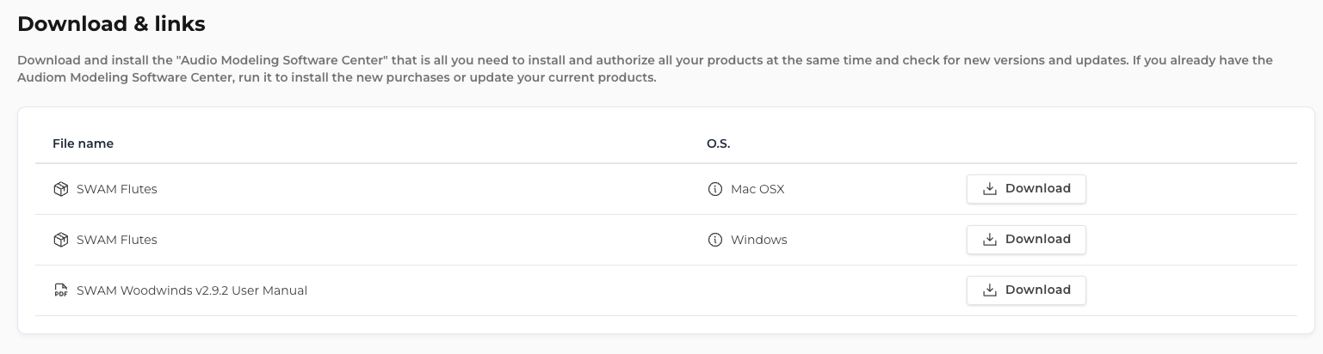Screen dimensions: 1323x354
Task: Click the Mac OSX operating system label
Action: click(757, 189)
